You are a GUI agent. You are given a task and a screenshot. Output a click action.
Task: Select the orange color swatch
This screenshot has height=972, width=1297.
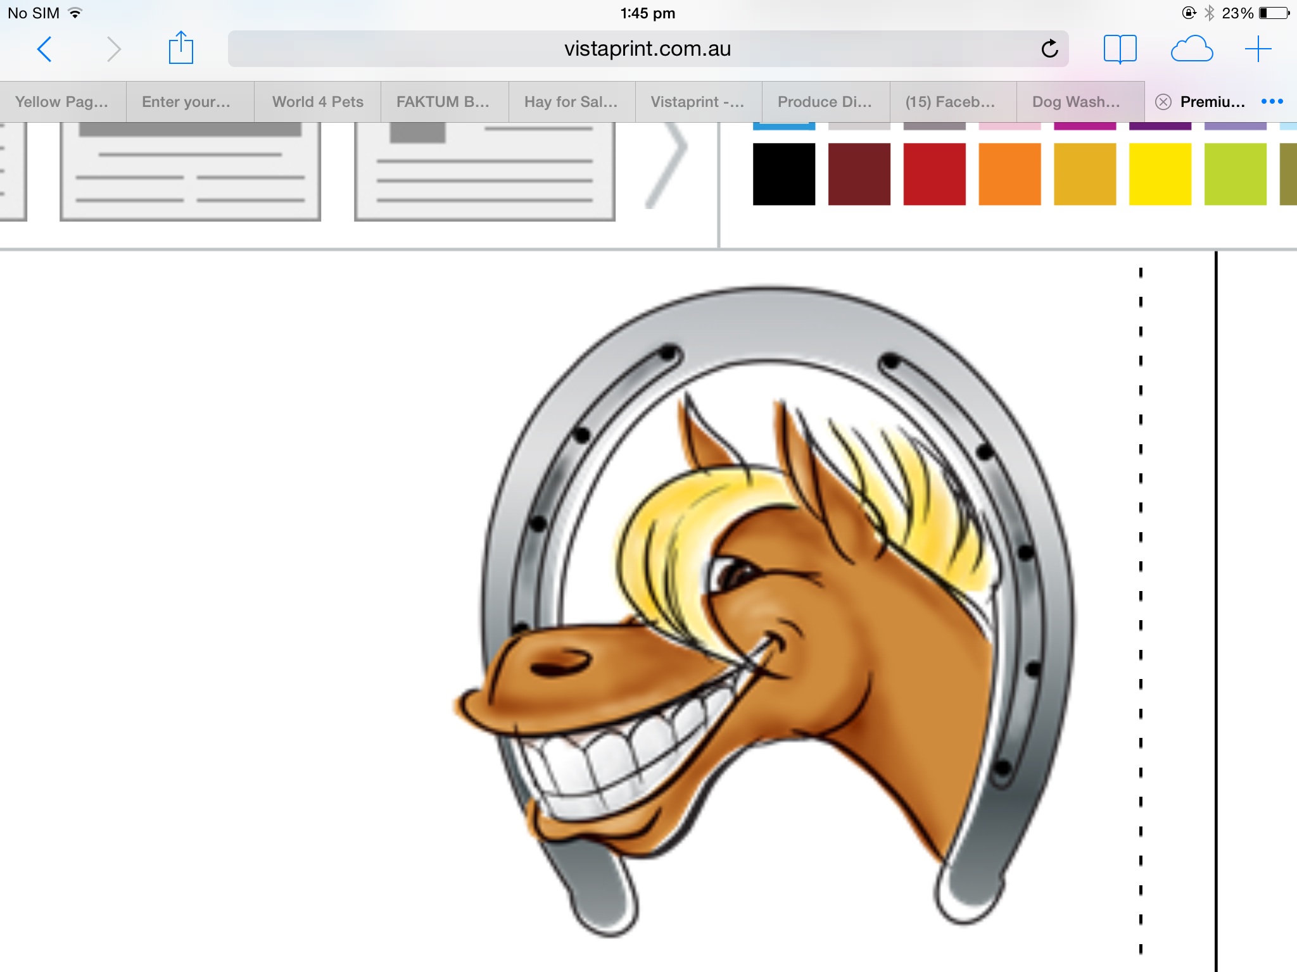click(x=1009, y=174)
